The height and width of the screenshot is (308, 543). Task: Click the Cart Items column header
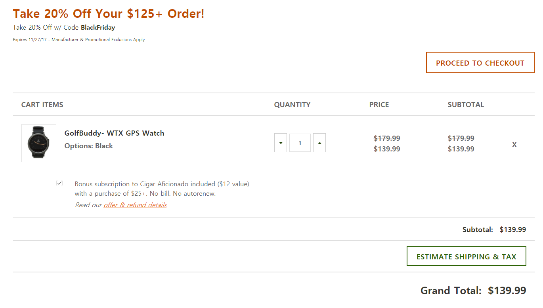point(42,105)
